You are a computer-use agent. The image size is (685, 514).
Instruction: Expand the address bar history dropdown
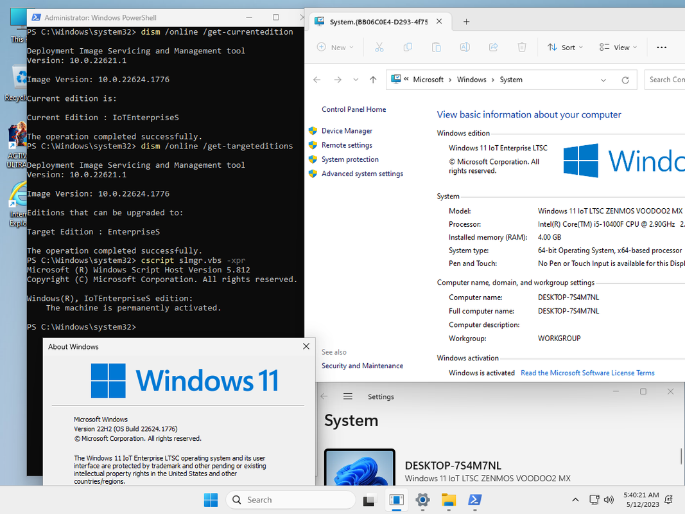pyautogui.click(x=603, y=80)
